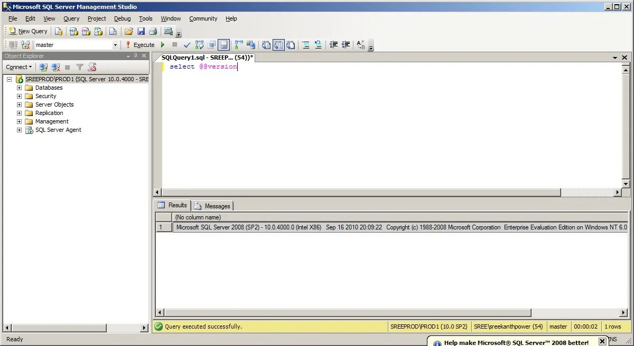634x346 pixels.
Task: Switch to the Results tab
Action: point(172,205)
